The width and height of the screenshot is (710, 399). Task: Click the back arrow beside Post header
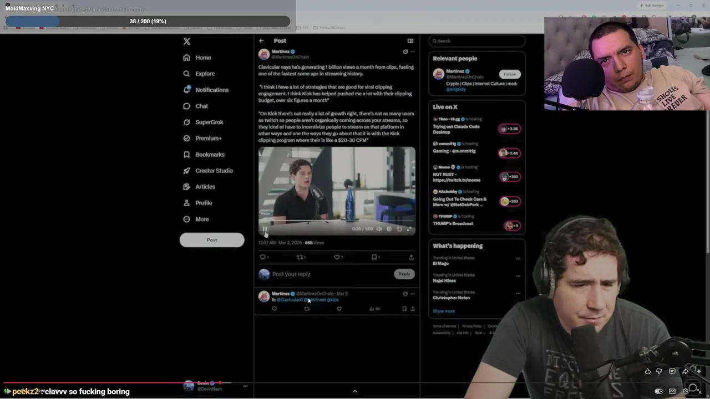tap(261, 40)
